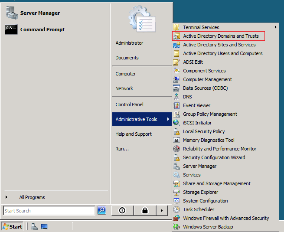Click Server Manager icon in Administrative Tools list
The width and height of the screenshot is (284, 232).
pyautogui.click(x=176, y=166)
